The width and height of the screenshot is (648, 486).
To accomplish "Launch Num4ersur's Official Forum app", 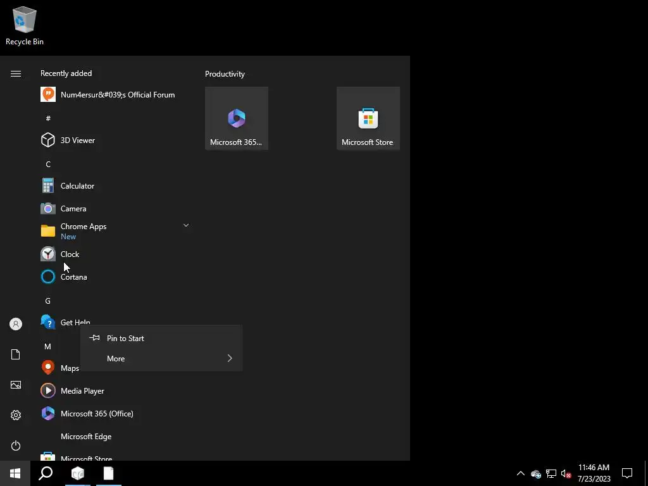I will 108,95.
